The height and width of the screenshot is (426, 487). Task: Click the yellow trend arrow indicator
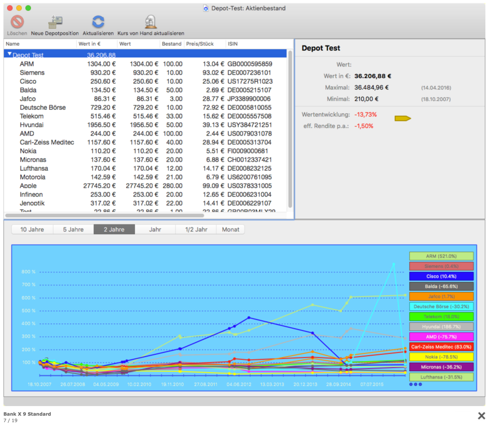[403, 118]
